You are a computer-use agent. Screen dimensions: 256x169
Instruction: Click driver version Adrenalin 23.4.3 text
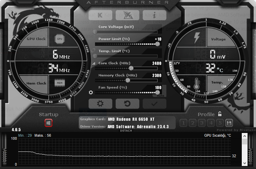click(x=138, y=127)
